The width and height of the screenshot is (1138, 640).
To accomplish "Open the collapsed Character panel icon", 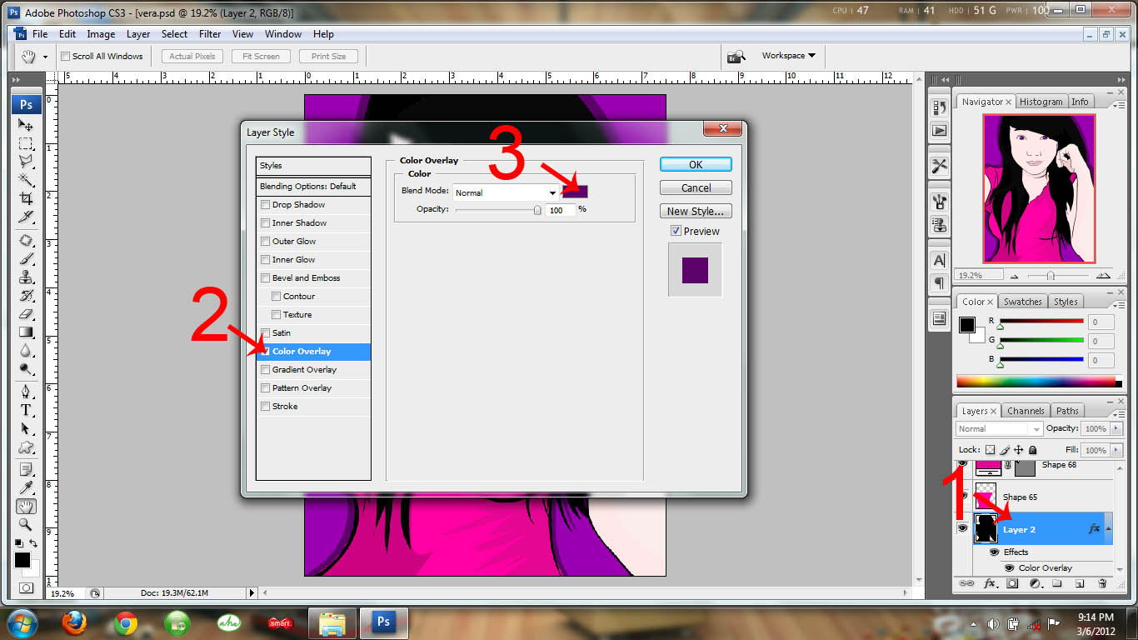I will 939,260.
